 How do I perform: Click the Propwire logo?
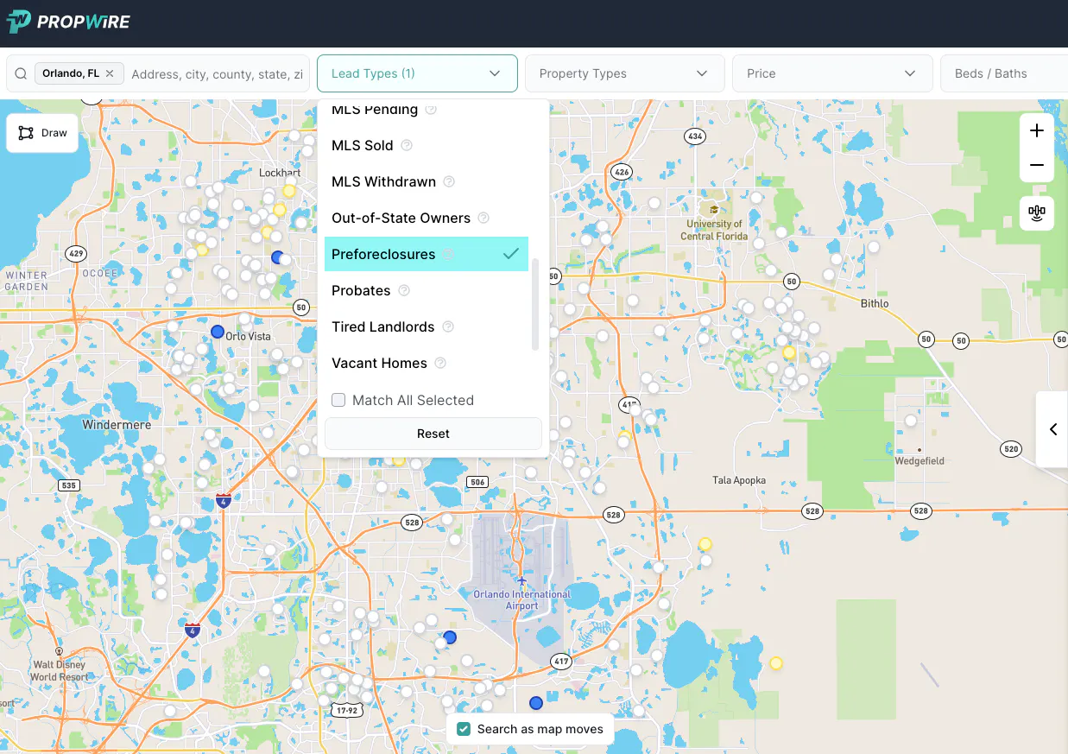[x=68, y=21]
